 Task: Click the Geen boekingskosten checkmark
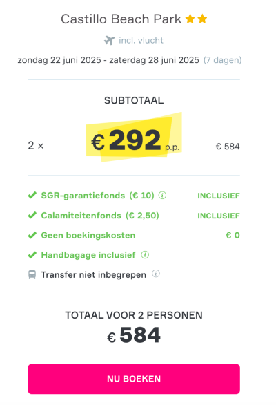(x=32, y=235)
